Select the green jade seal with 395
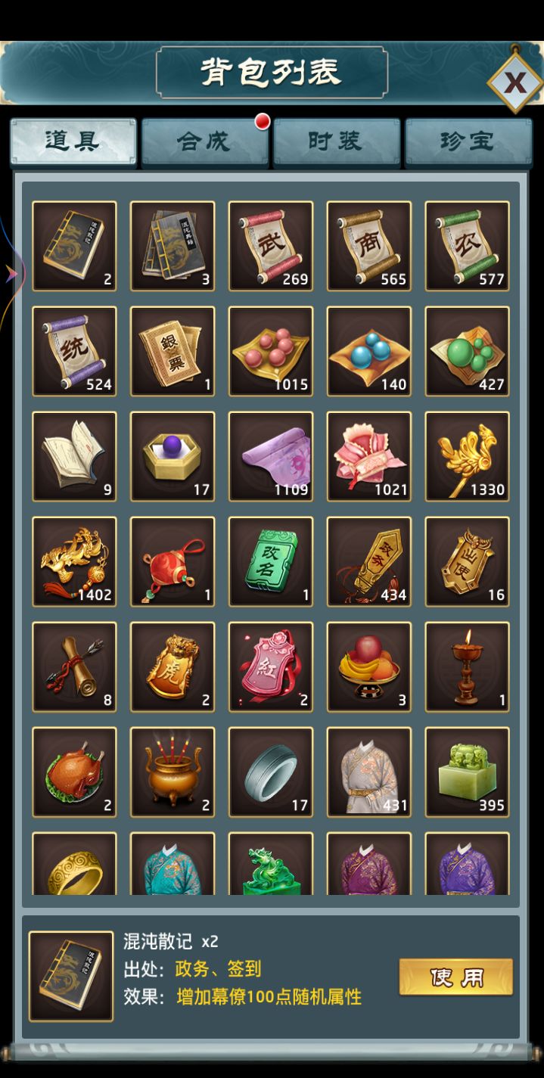This screenshot has height=1078, width=544. [x=468, y=772]
